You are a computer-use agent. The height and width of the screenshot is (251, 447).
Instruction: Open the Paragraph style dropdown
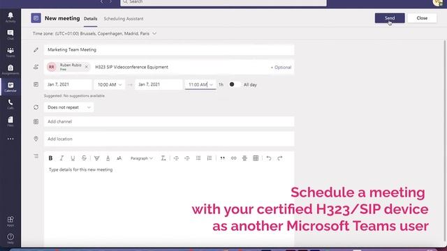point(142,158)
